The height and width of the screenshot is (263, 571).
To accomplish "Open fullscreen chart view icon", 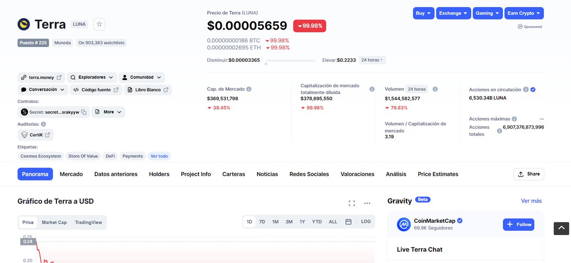I will click(x=352, y=203).
